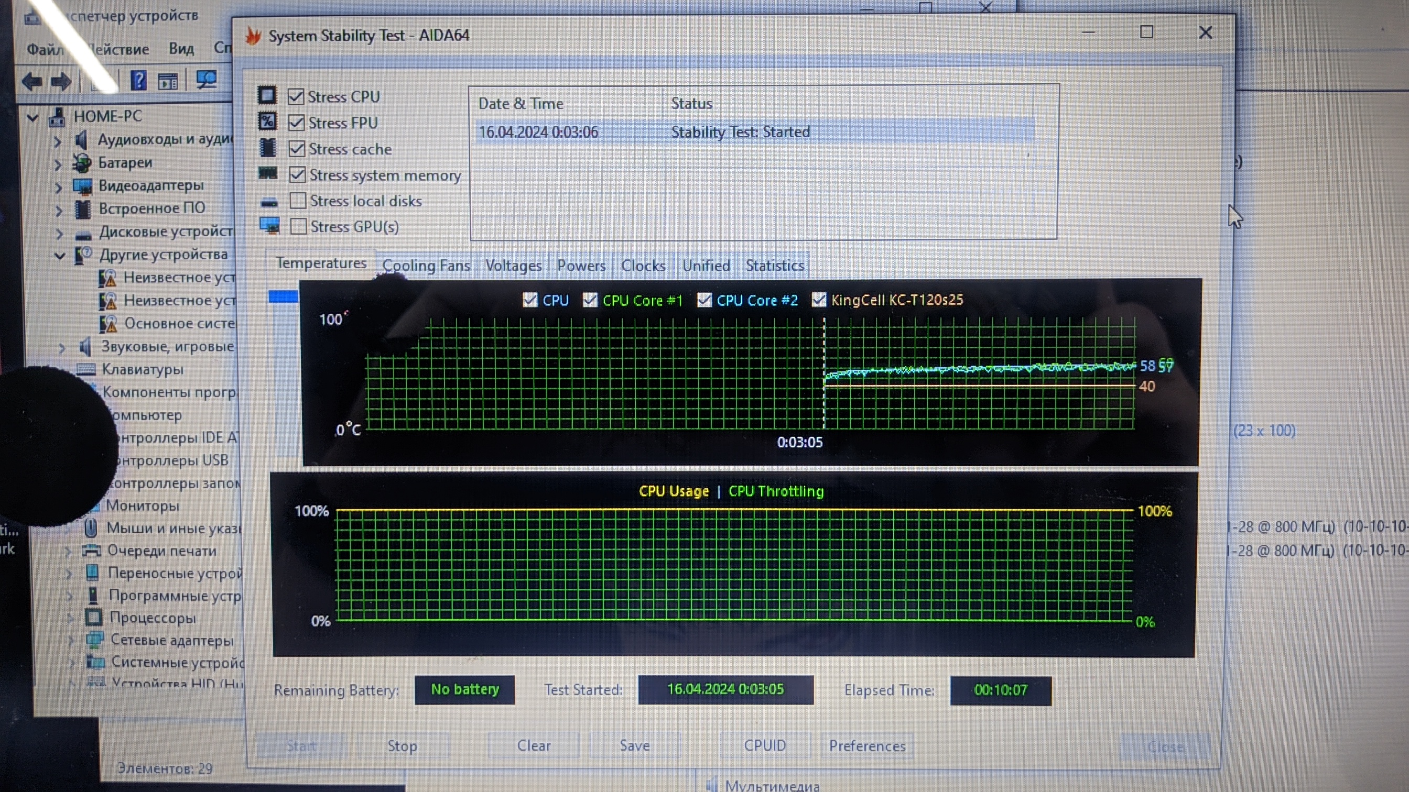This screenshot has height=792, width=1409.
Task: Click Основное системное устройство warning icon
Action: [109, 324]
